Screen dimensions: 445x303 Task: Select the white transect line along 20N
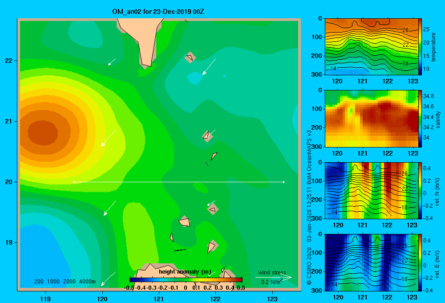click(179, 182)
